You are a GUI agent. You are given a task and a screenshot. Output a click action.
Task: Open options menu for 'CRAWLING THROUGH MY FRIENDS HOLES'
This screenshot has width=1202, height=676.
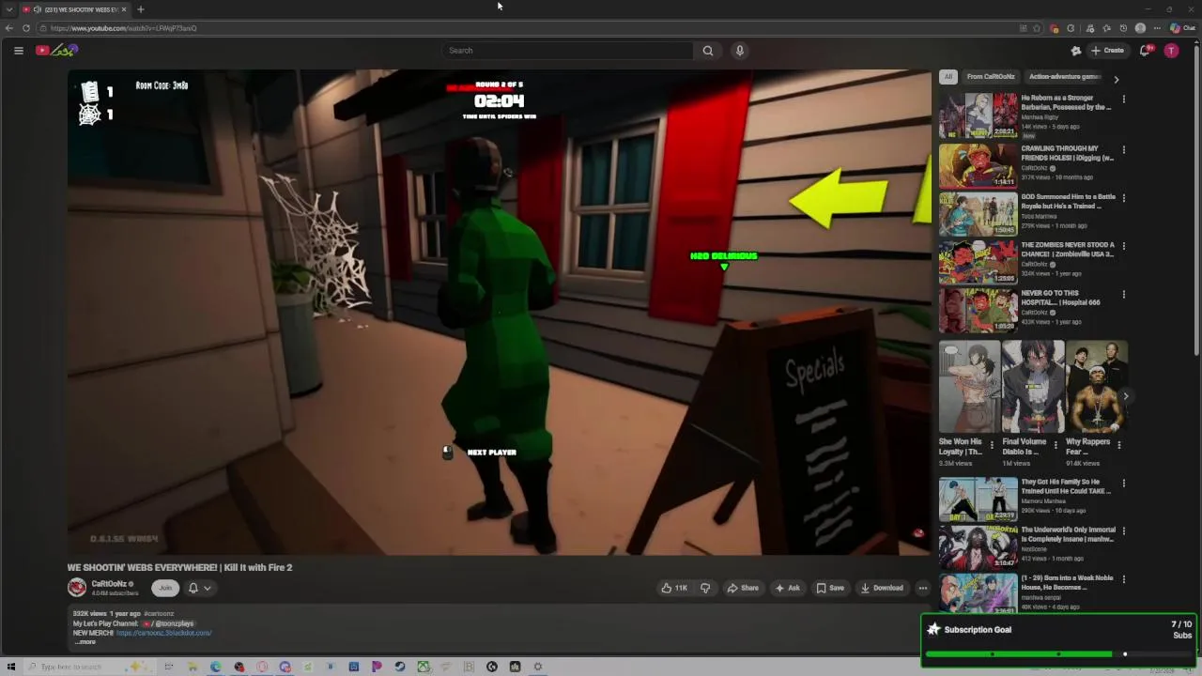click(1124, 149)
